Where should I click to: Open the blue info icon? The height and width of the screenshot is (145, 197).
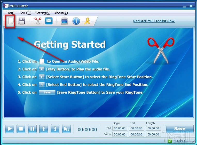(76, 21)
